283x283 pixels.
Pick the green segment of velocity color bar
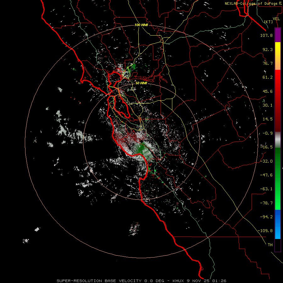pyautogui.click(x=278, y=179)
